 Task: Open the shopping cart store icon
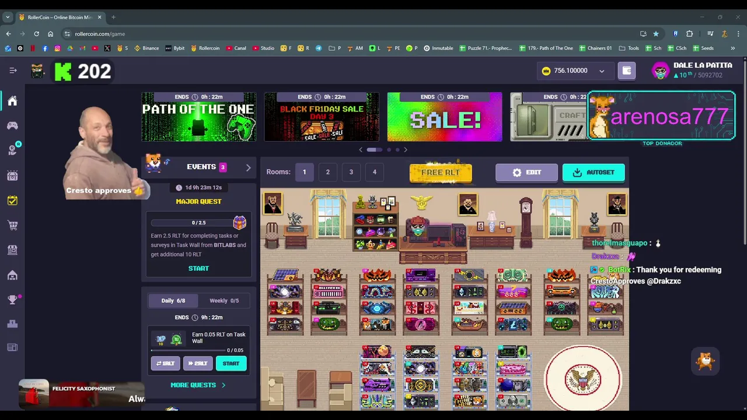[x=12, y=225]
